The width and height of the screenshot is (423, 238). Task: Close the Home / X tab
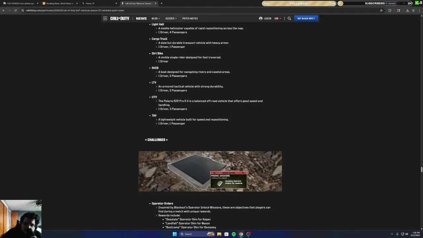(116, 3)
